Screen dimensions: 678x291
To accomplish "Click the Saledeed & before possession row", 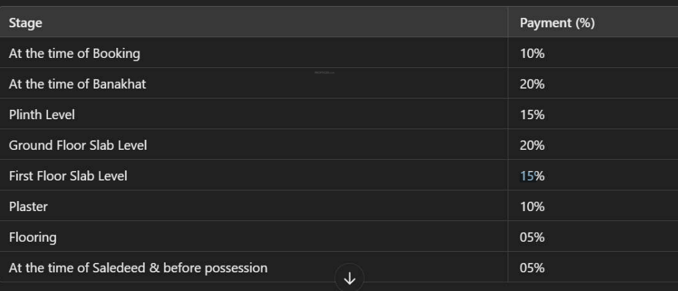I will point(339,268).
